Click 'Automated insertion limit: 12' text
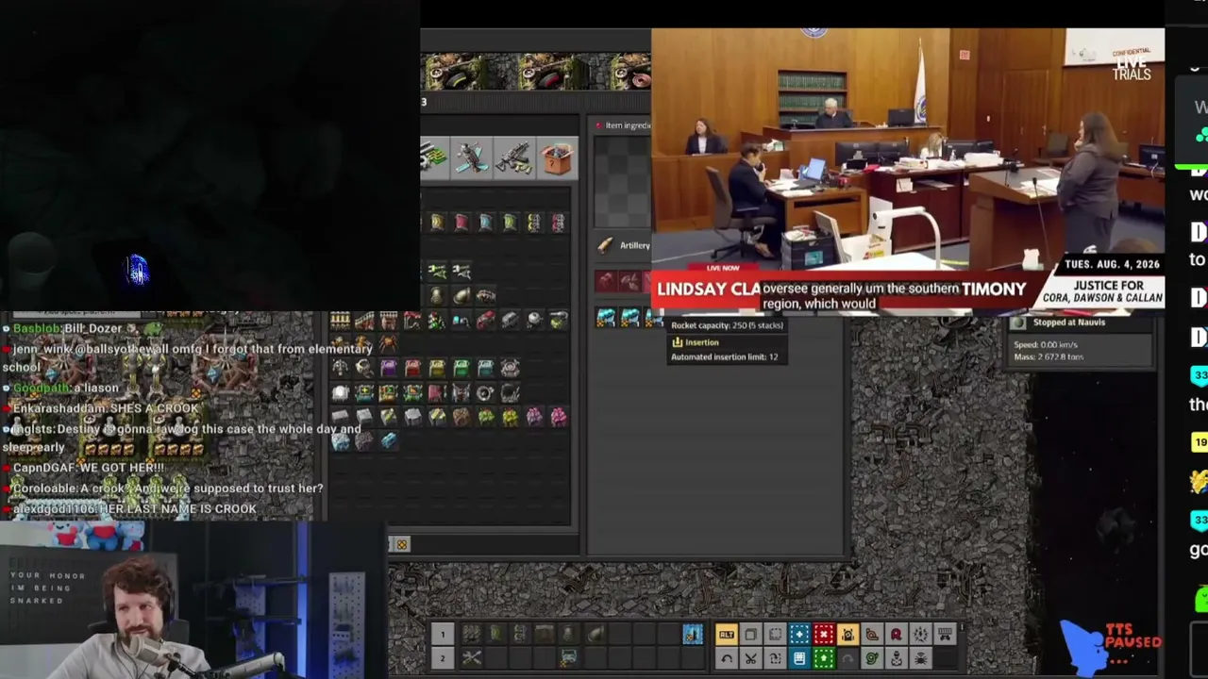This screenshot has width=1208, height=679. click(x=724, y=357)
